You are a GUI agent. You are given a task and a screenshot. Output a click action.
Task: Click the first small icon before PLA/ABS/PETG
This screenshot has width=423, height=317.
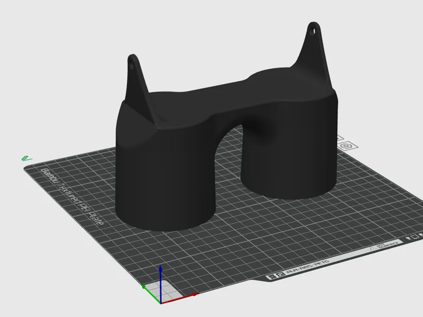(272, 276)
